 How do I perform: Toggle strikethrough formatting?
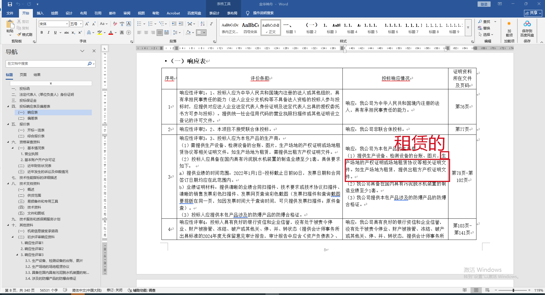tap(67, 32)
